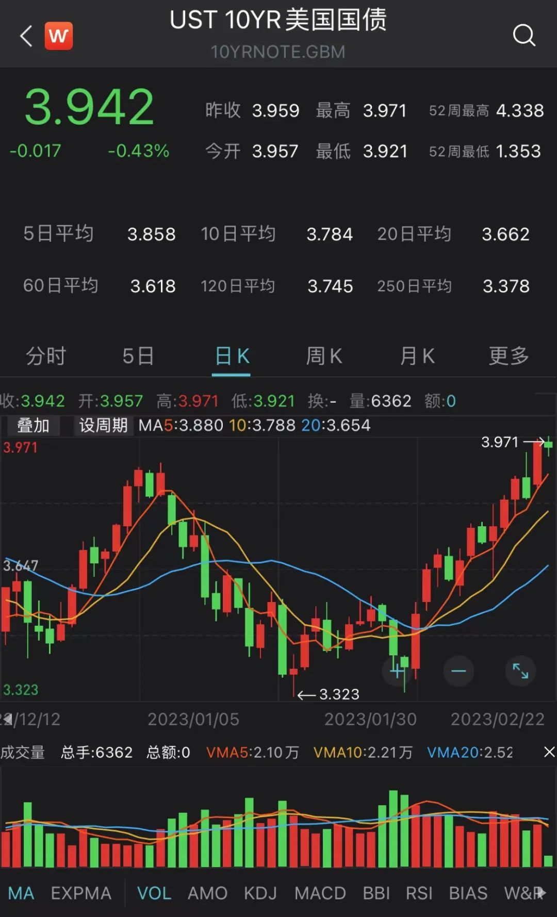Expand chart to fullscreen
557x917 pixels.
520,671
